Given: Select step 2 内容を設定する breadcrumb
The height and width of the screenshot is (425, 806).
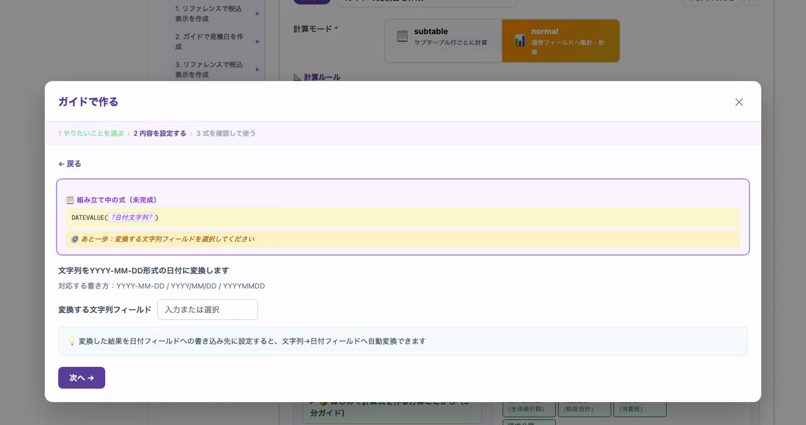Looking at the screenshot, I should (160, 133).
